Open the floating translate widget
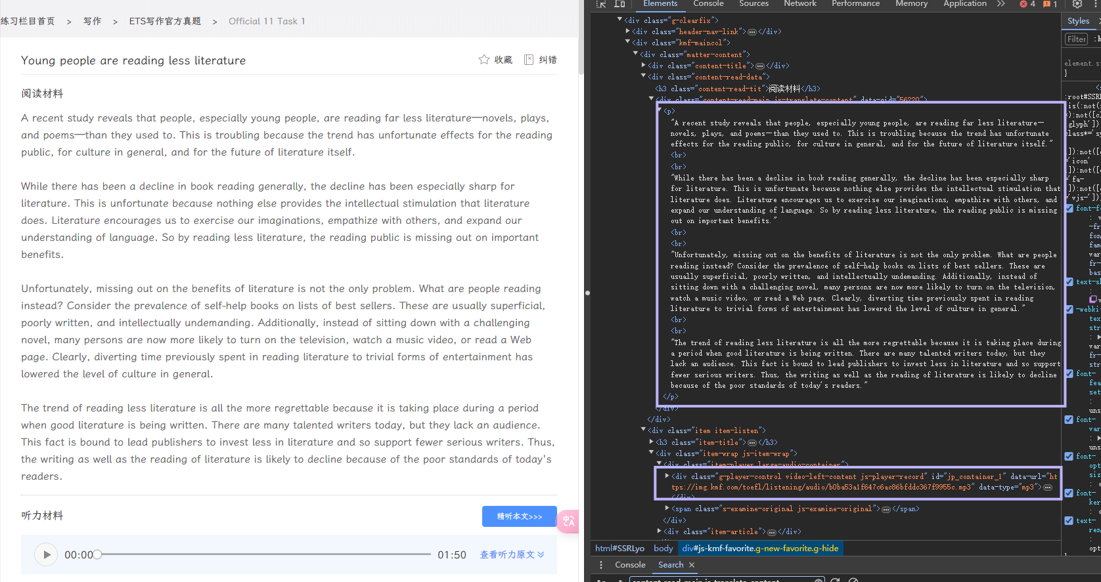This screenshot has height=582, width=1101. pyautogui.click(x=568, y=521)
